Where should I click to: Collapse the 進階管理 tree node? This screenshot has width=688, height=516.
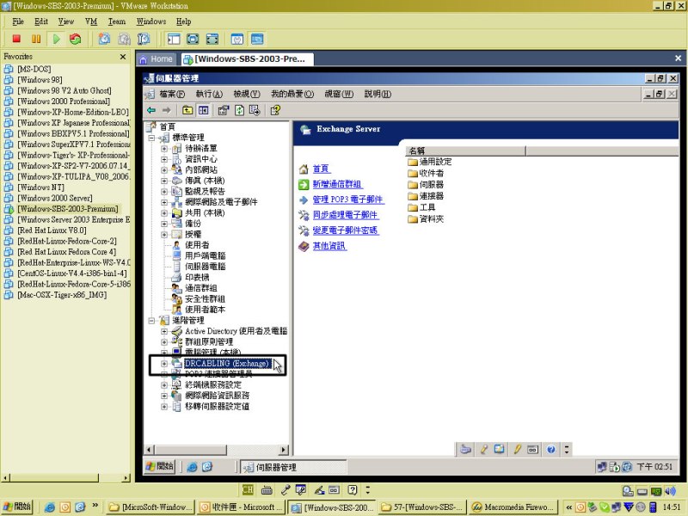pos(152,321)
